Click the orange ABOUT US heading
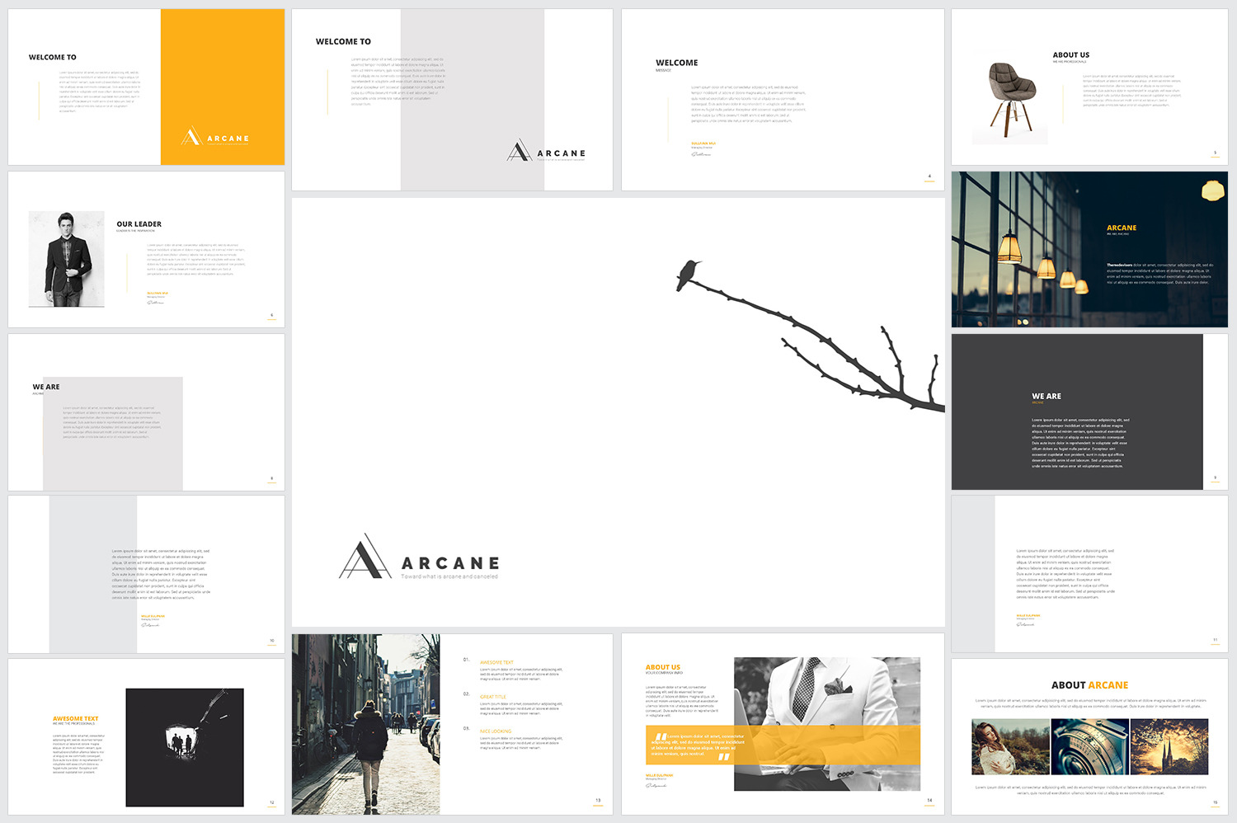 click(663, 667)
